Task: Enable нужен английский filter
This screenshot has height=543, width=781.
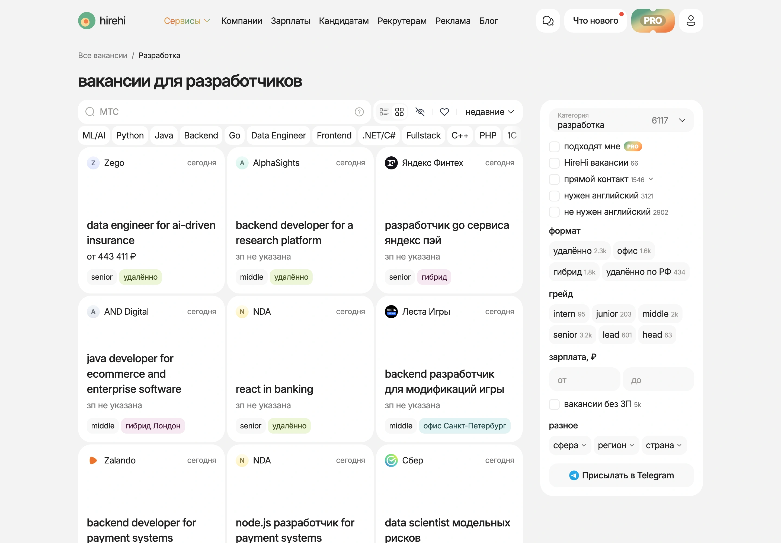Action: pyautogui.click(x=554, y=196)
